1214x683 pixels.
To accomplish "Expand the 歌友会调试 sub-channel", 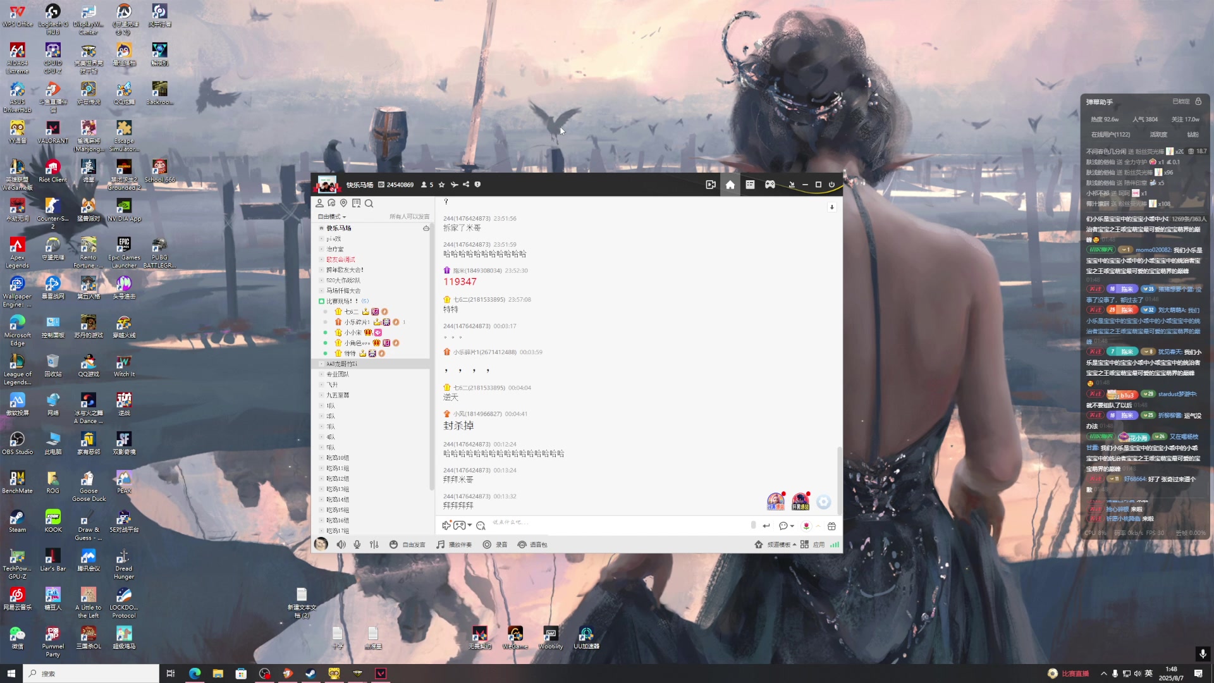I will [x=321, y=259].
